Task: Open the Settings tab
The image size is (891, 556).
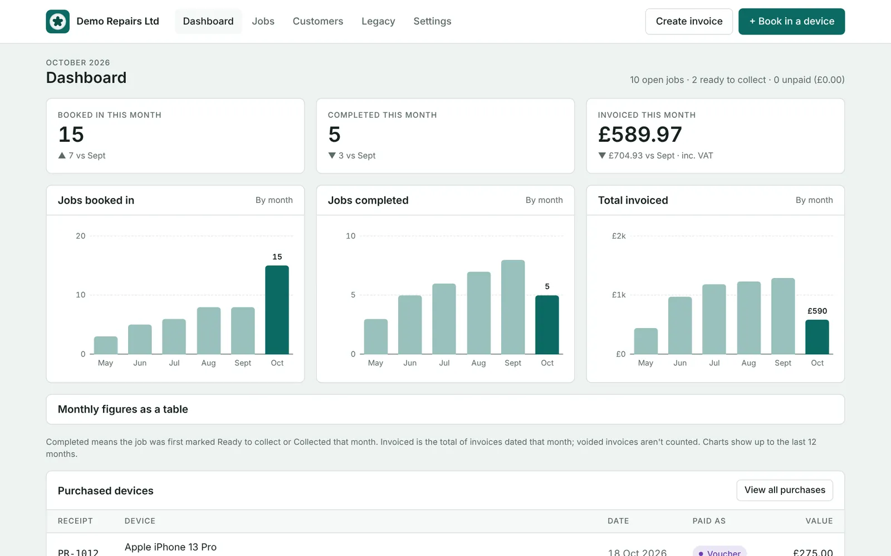Action: click(x=432, y=21)
